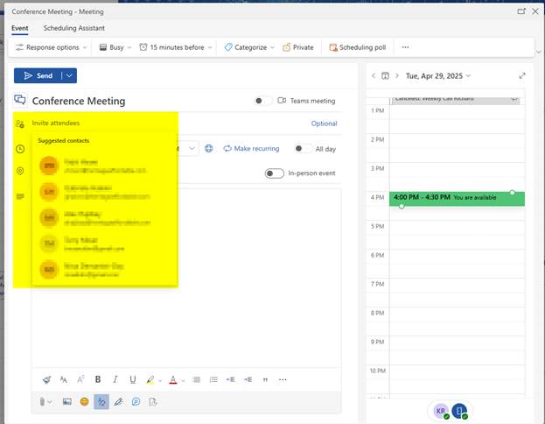Open the emoji picker
545x424 pixels.
point(84,402)
